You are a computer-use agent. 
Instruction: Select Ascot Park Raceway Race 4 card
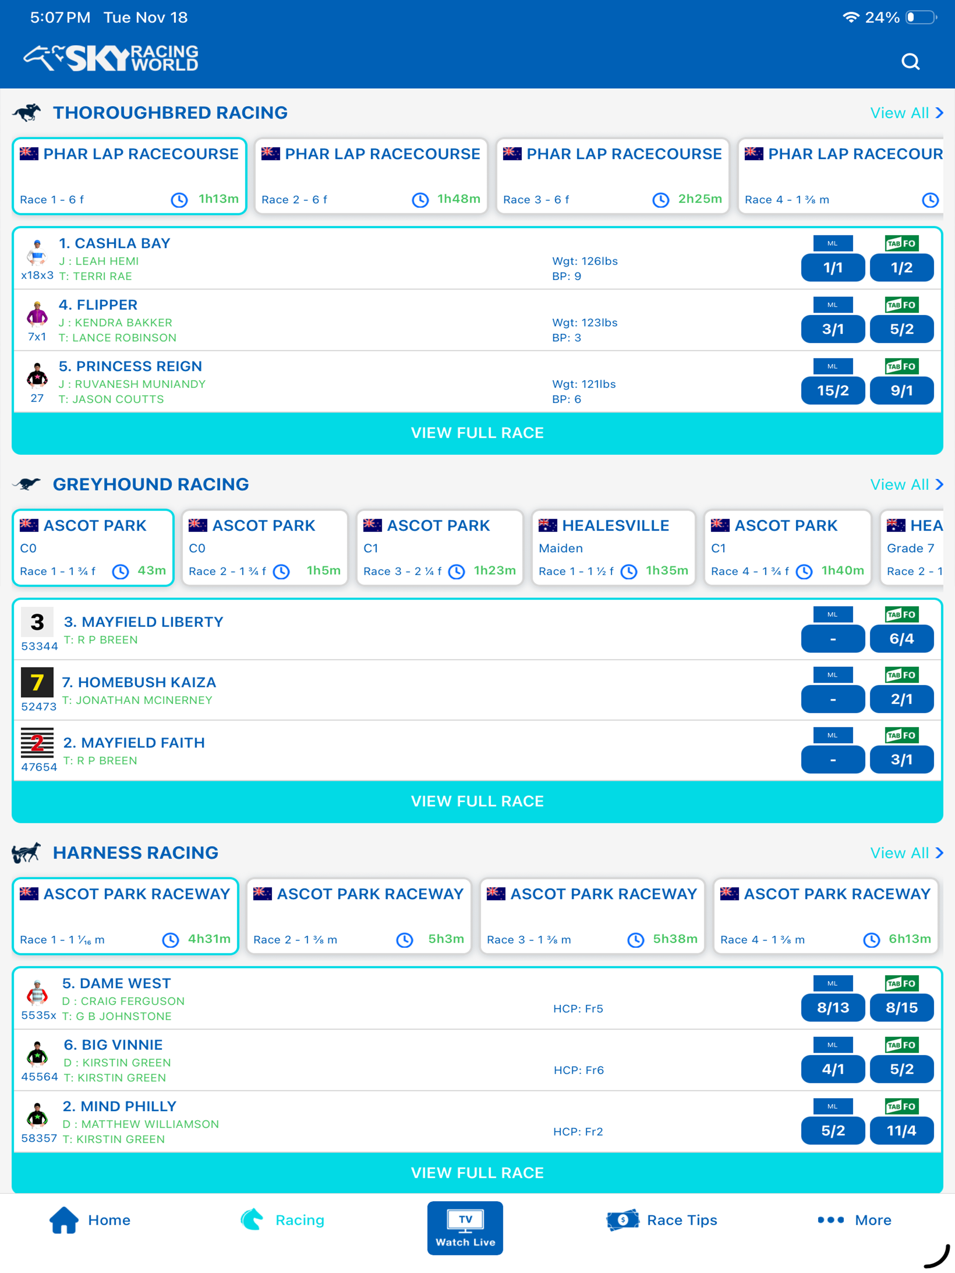point(826,916)
